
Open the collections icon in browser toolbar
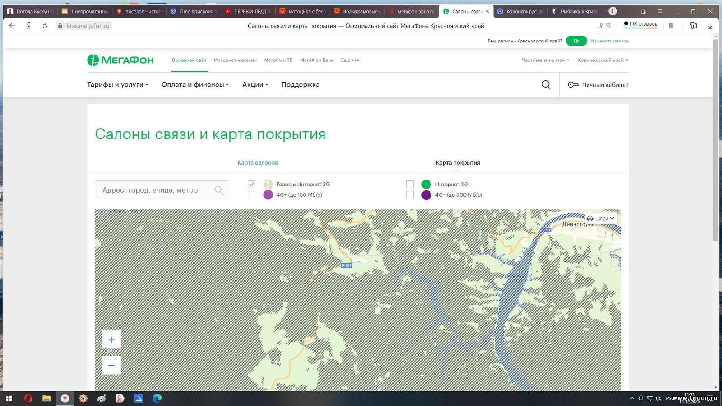[x=694, y=26]
